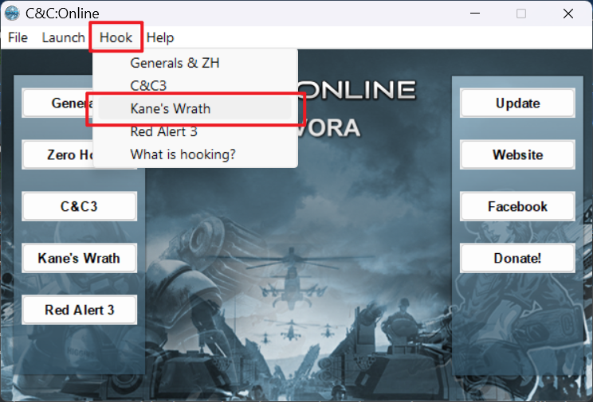Open the File menu

click(18, 37)
